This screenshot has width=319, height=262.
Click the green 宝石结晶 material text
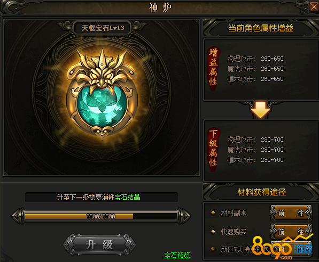coord(127,197)
